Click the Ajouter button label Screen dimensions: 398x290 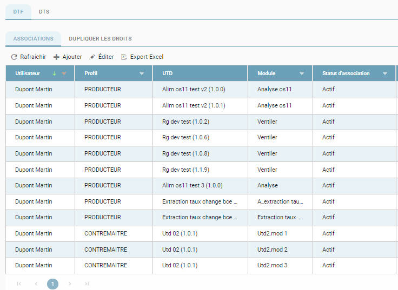pos(72,57)
